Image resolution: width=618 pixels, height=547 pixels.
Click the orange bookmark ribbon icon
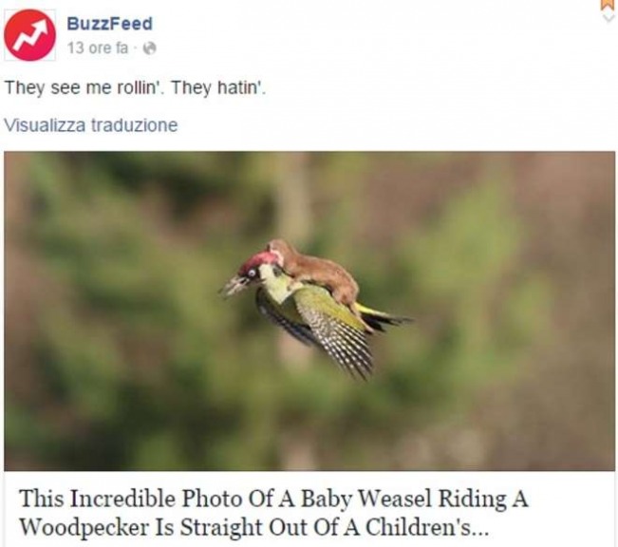click(x=609, y=4)
